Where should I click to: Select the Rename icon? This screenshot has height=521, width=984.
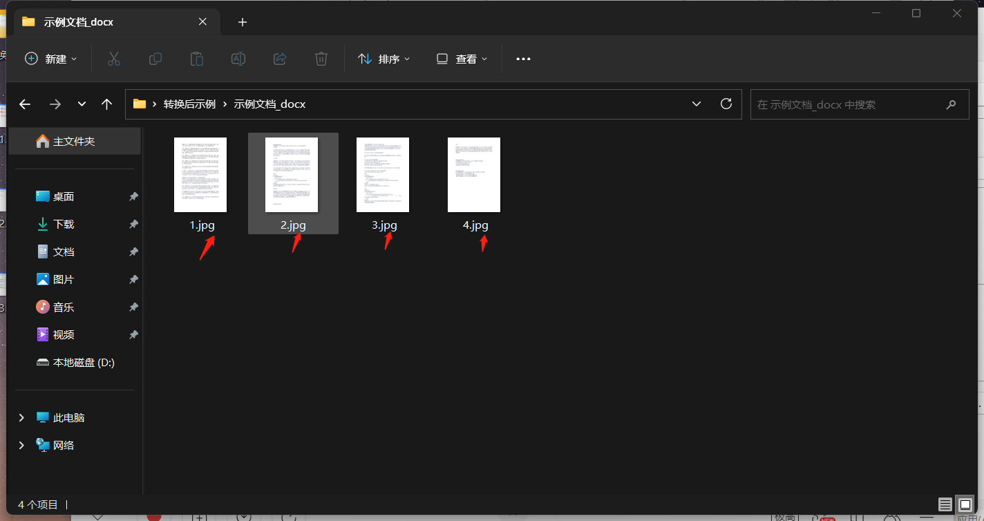[238, 59]
